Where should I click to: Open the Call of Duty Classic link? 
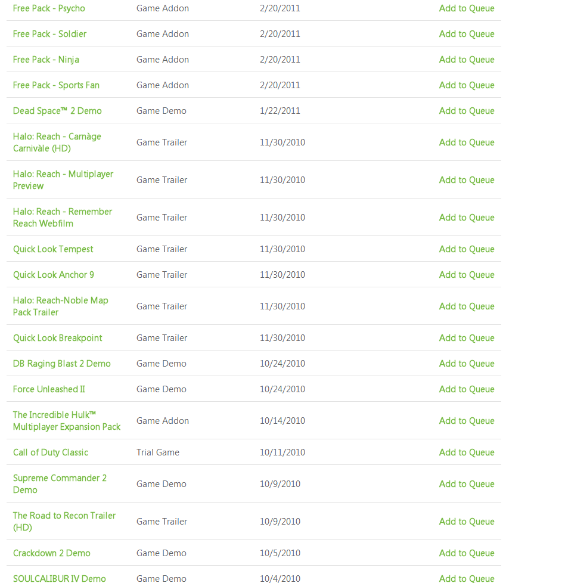click(x=51, y=452)
